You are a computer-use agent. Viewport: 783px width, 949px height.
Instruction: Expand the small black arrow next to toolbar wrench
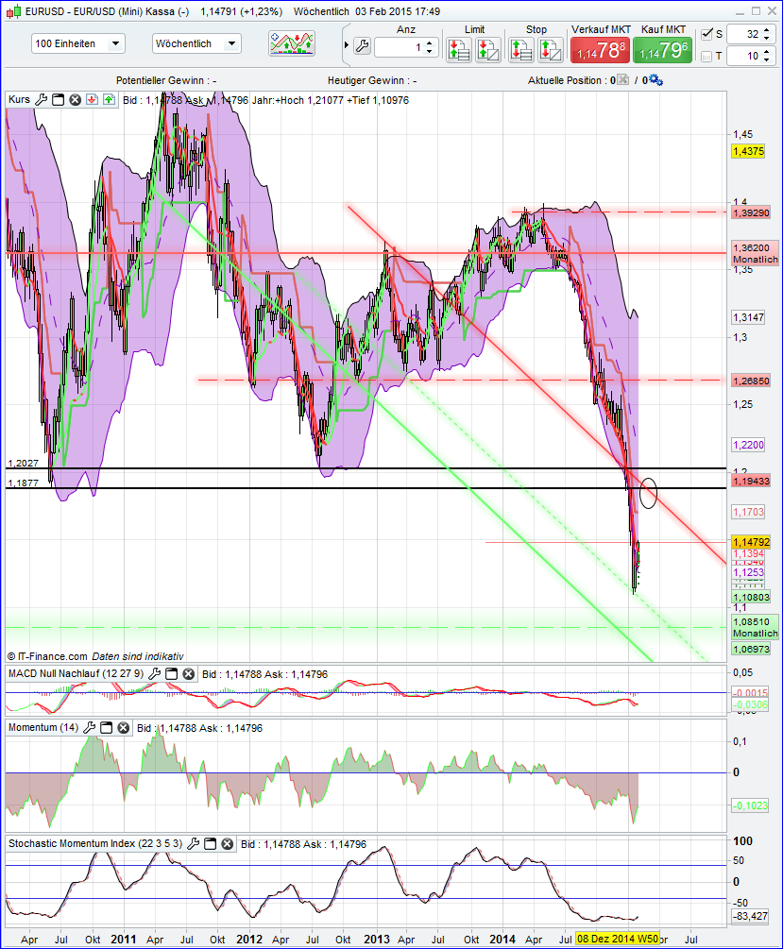click(x=347, y=44)
